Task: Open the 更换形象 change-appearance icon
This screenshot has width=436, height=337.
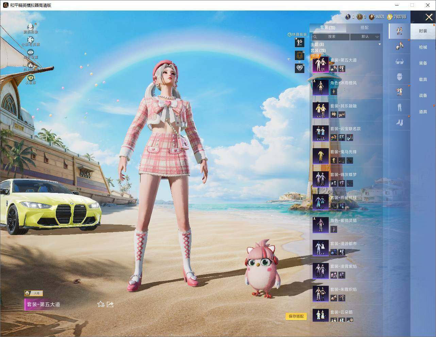Action: click(x=31, y=27)
